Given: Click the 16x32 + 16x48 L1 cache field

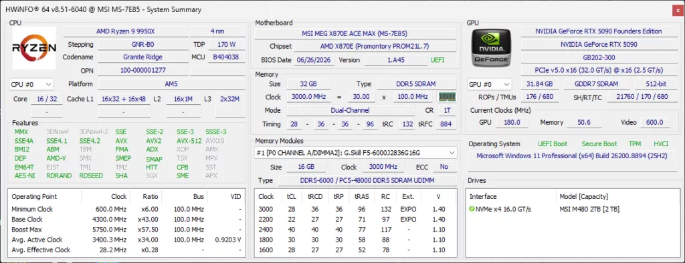Looking at the screenshot, I should (124, 99).
